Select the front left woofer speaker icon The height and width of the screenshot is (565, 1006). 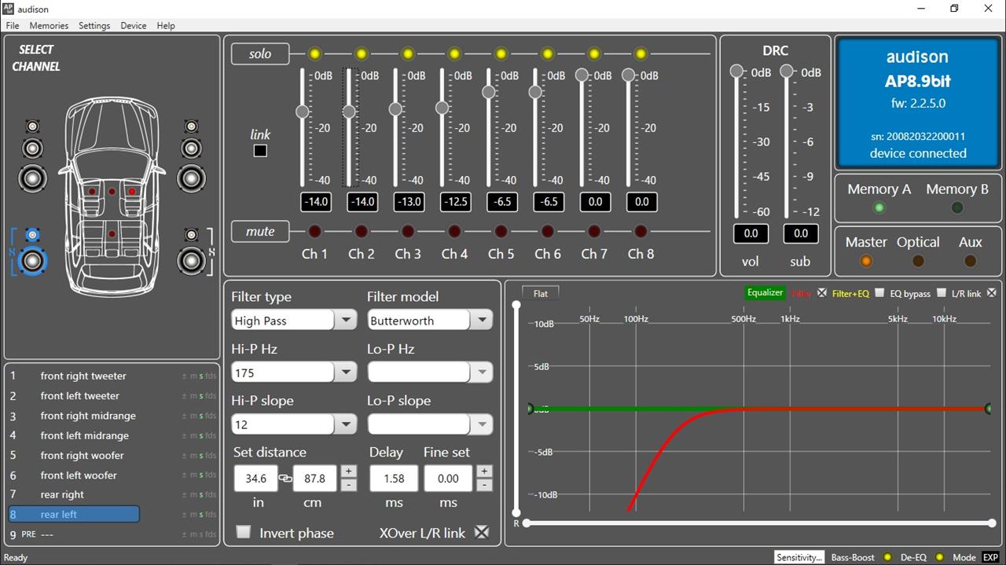[x=32, y=178]
